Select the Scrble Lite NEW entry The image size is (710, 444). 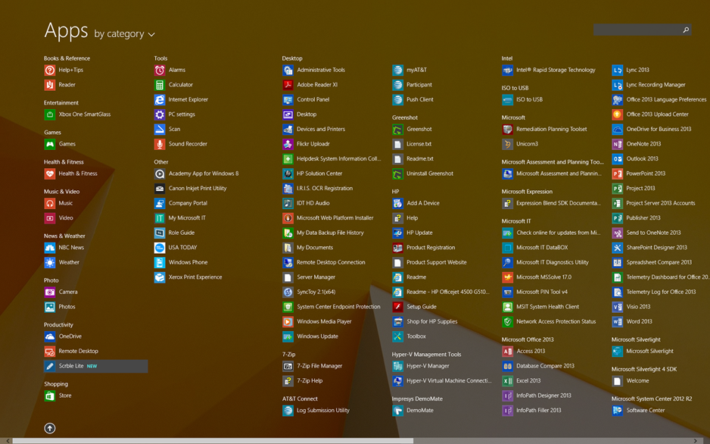click(x=96, y=366)
